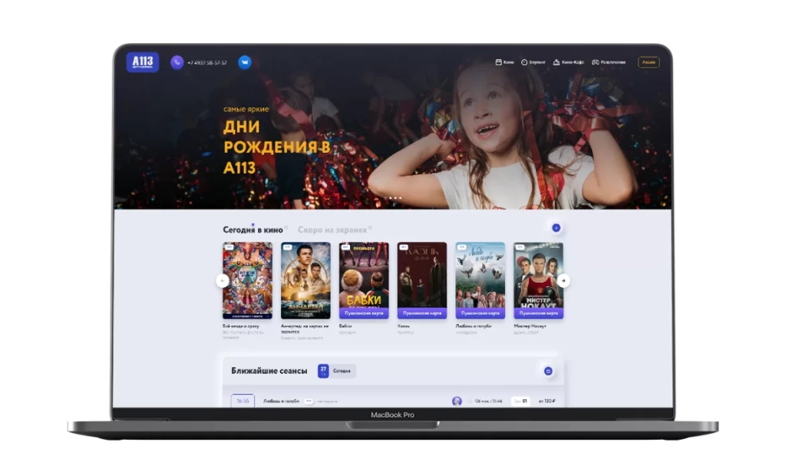Open the Развлечения menu item
The height and width of the screenshot is (476, 786).
coord(609,62)
